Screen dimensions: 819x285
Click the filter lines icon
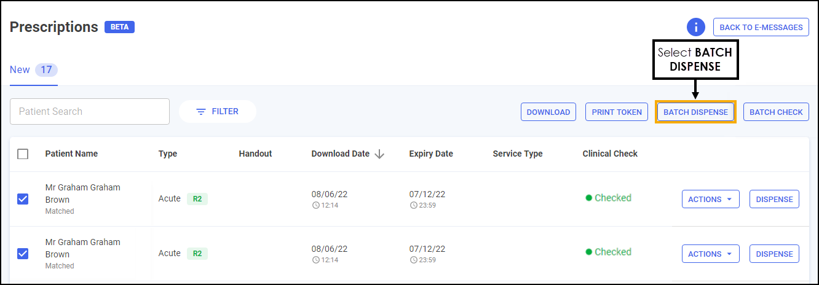coord(200,112)
